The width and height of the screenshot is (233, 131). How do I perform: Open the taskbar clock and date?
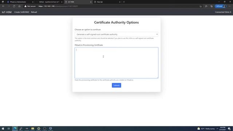click(222, 128)
